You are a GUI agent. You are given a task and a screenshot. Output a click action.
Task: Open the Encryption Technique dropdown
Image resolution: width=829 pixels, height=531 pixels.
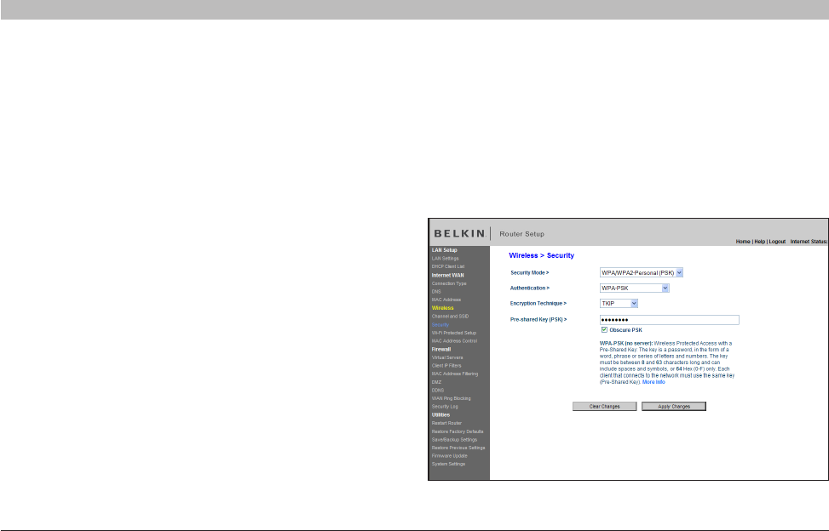click(619, 304)
